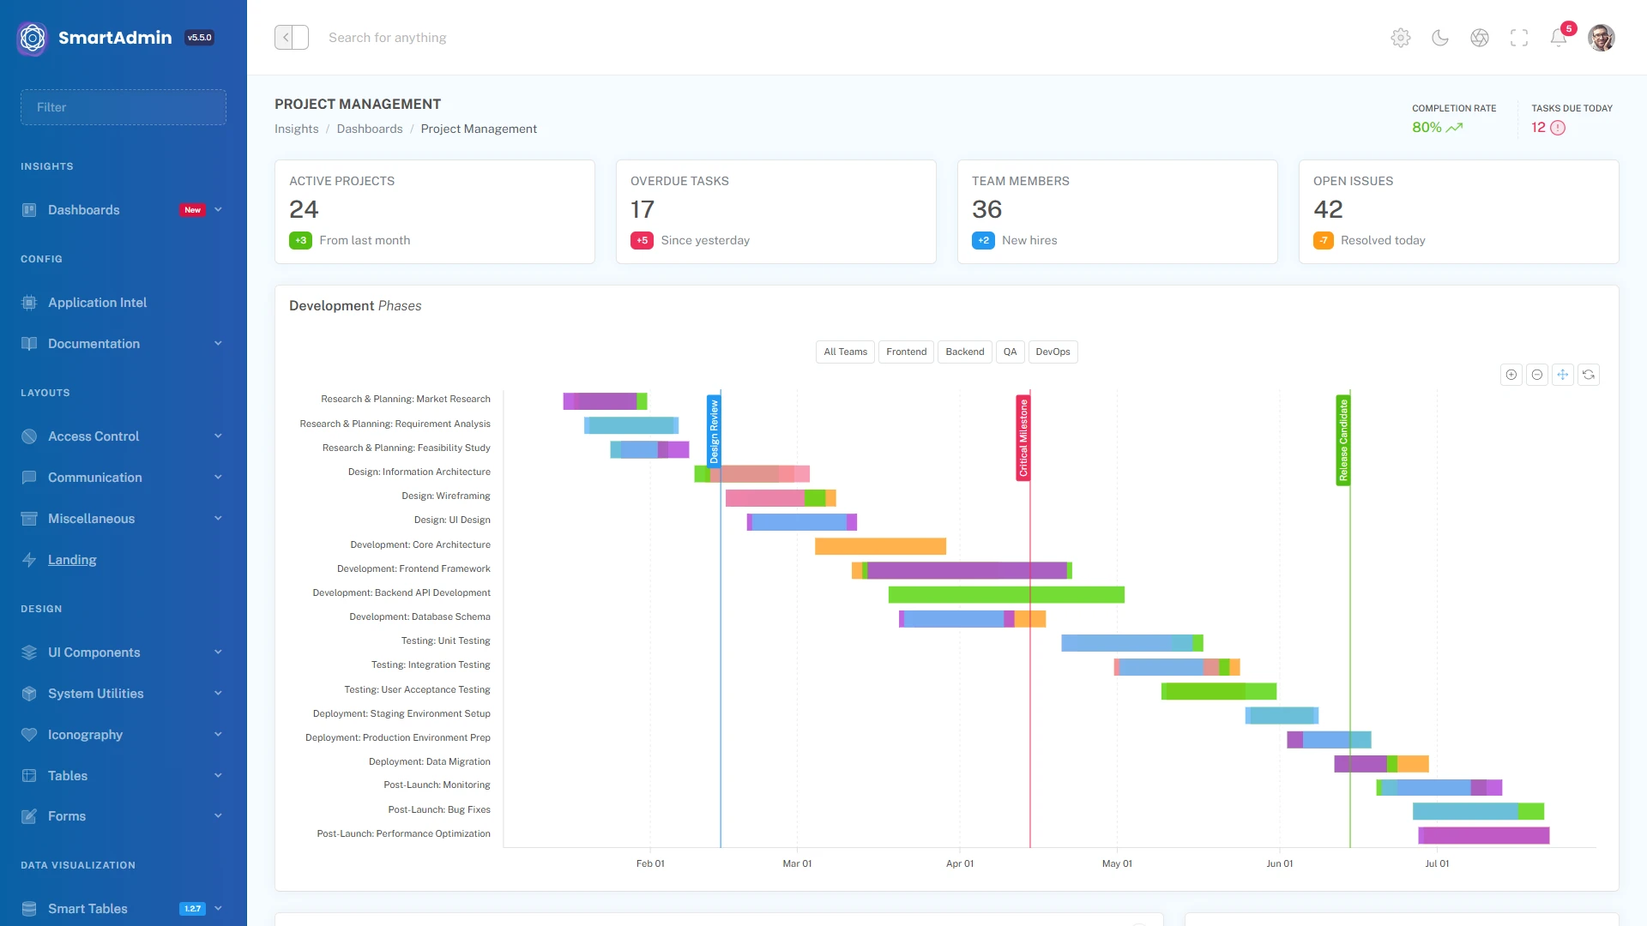Click the v5.5.0 version badge

pyautogui.click(x=199, y=38)
